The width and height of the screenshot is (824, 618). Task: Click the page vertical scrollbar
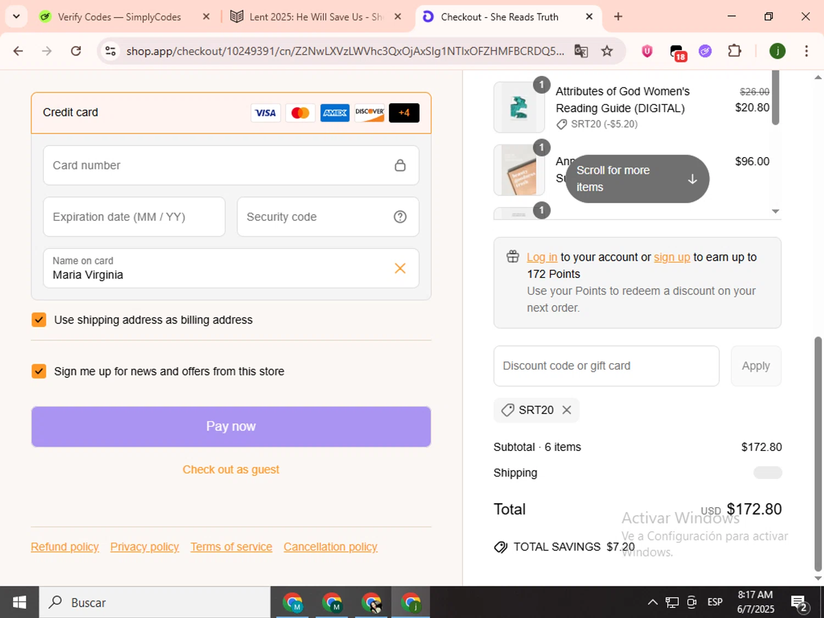click(818, 453)
